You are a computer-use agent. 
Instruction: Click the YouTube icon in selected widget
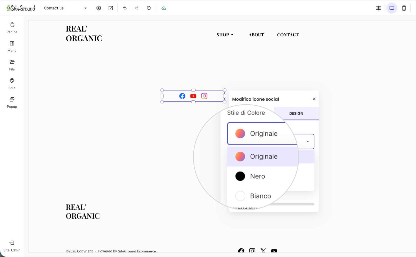[193, 96]
